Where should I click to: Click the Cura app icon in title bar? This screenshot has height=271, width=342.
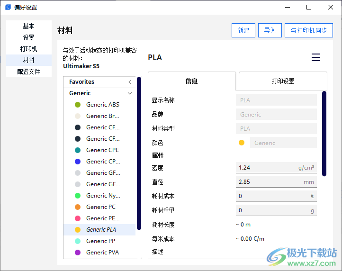pyautogui.click(x=8, y=7)
